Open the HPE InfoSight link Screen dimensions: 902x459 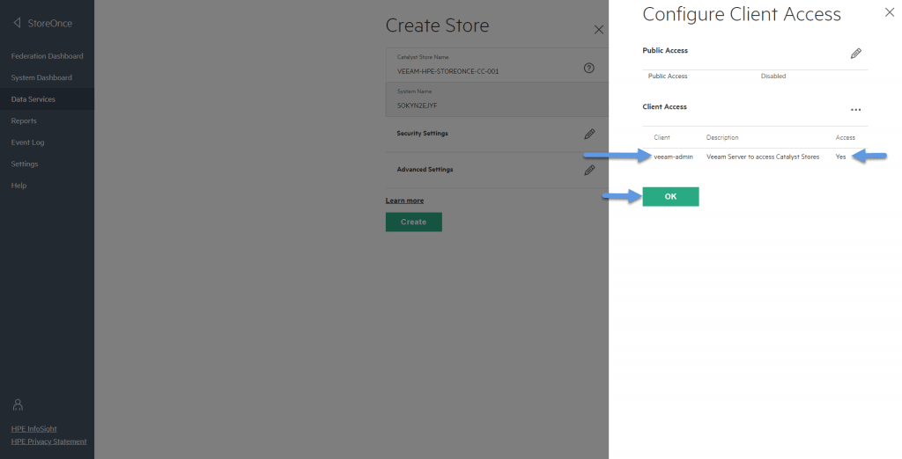[34, 428]
